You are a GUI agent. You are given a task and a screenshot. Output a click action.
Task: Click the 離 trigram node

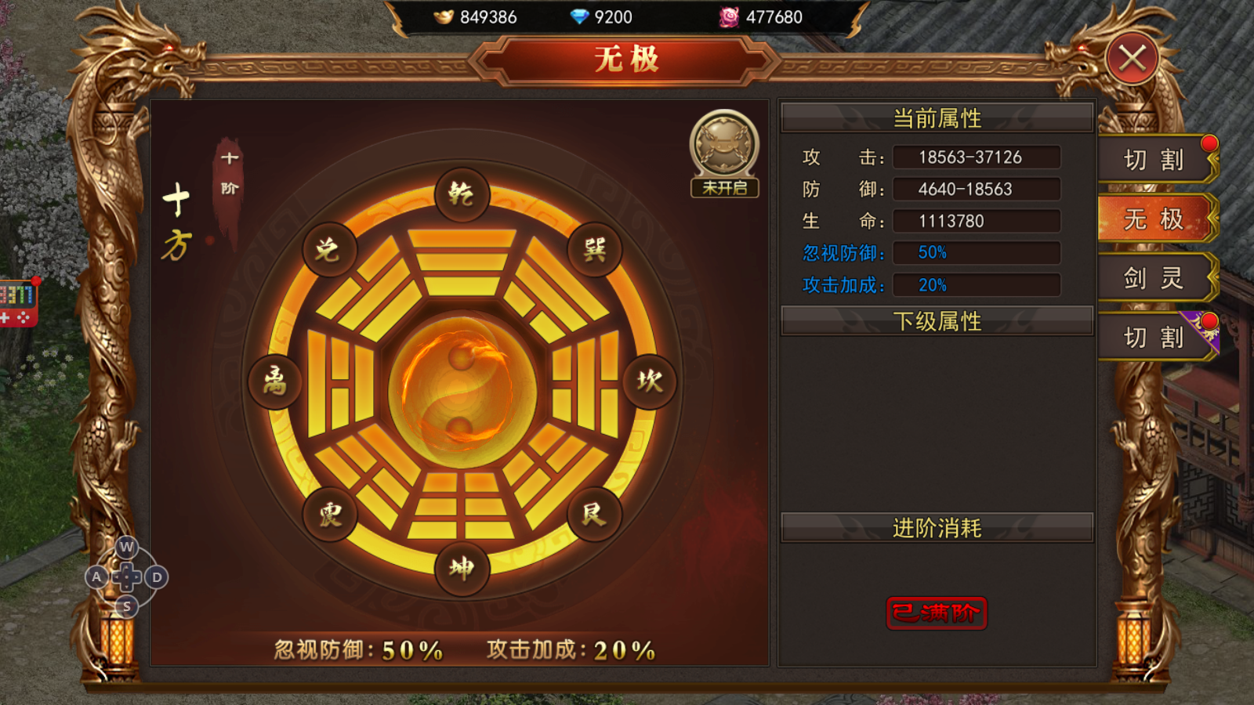click(x=275, y=382)
